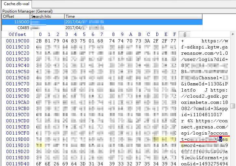Image resolution: width=236 pixels, height=166 pixels.
Task: Click text 'https://w' in first ASCII row
Action: [215, 41]
